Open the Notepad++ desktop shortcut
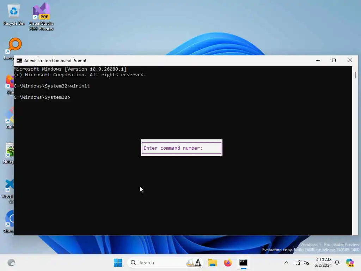The height and width of the screenshot is (271, 361). click(x=9, y=153)
